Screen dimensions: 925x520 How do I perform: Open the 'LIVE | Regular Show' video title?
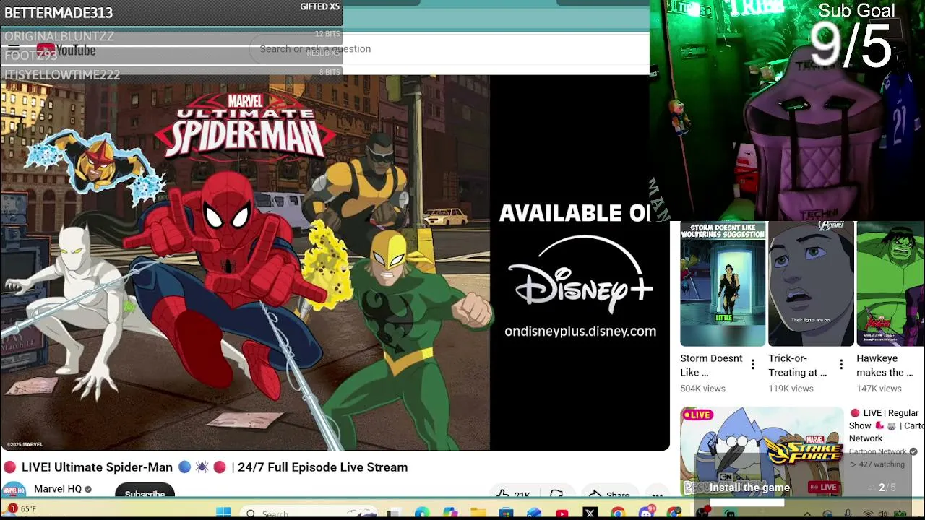[x=886, y=425]
